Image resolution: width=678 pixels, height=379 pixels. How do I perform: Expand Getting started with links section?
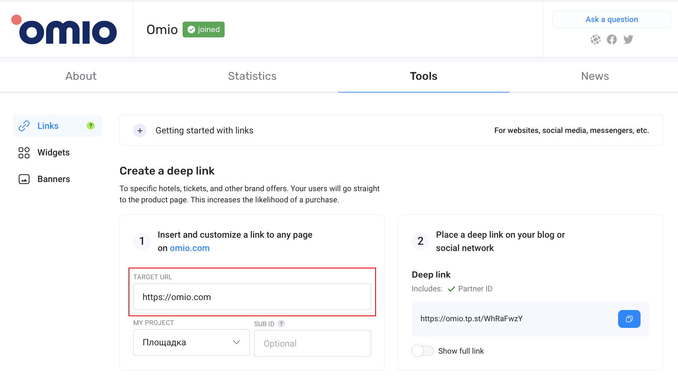[x=140, y=130]
